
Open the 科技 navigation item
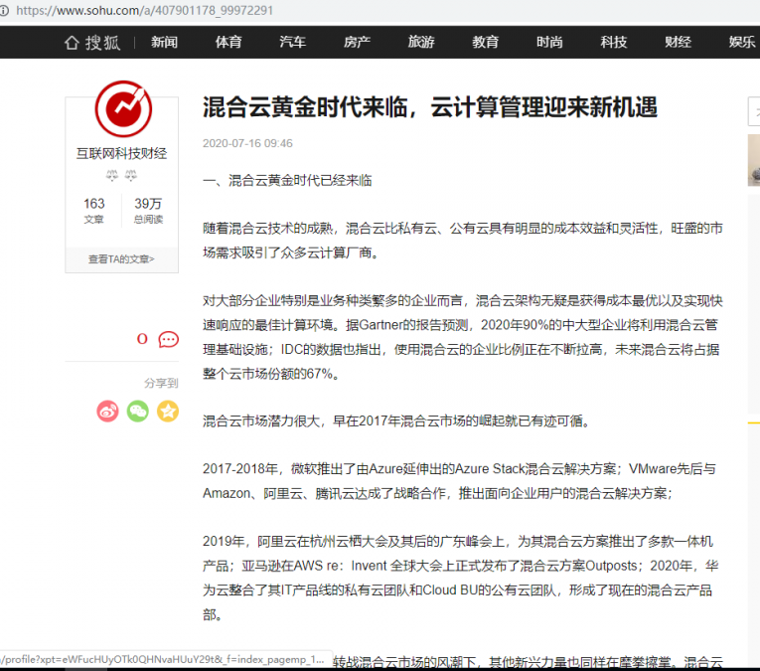[614, 42]
